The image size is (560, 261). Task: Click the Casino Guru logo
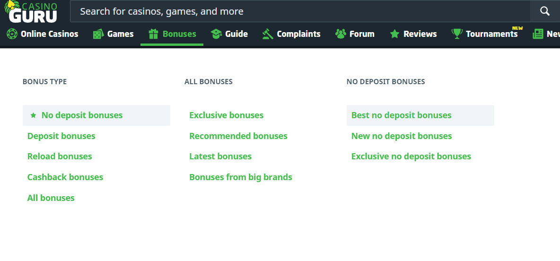tap(31, 12)
